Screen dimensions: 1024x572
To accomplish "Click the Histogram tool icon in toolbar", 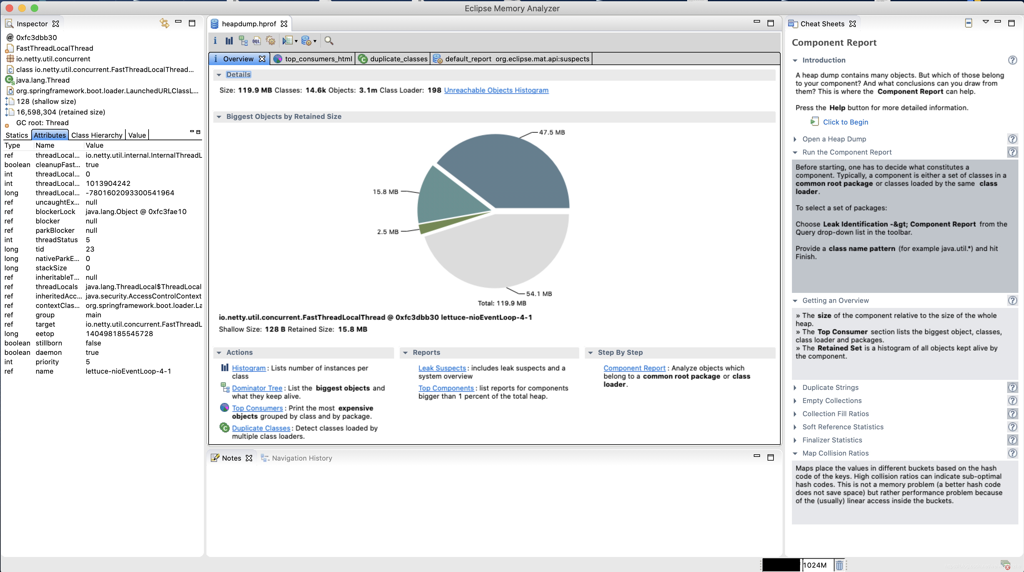I will tap(229, 41).
